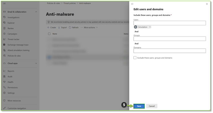Toggle the select-all checkbox beside Name
The image size is (213, 113).
point(49,34)
